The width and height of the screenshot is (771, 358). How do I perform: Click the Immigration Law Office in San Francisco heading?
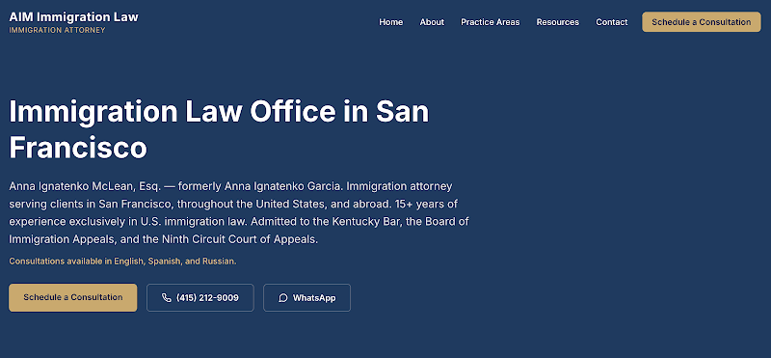click(x=219, y=129)
